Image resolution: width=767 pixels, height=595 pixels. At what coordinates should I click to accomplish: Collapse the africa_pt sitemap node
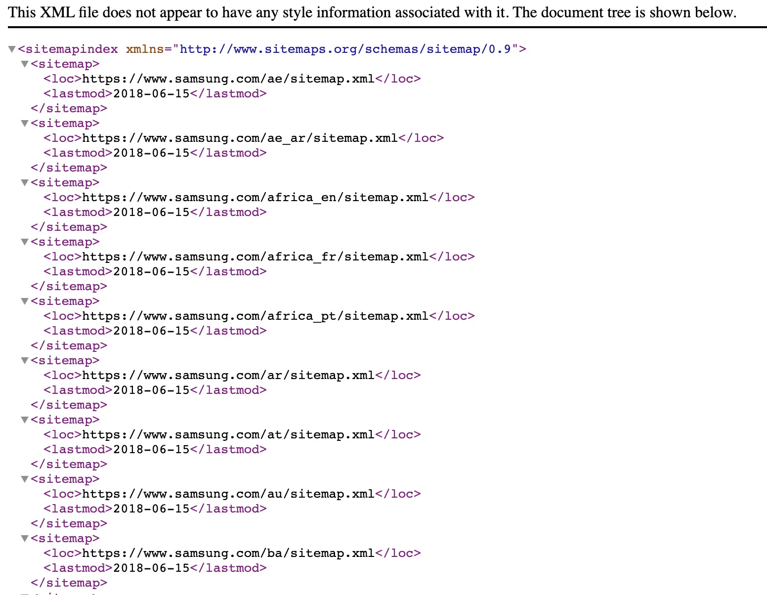(24, 301)
